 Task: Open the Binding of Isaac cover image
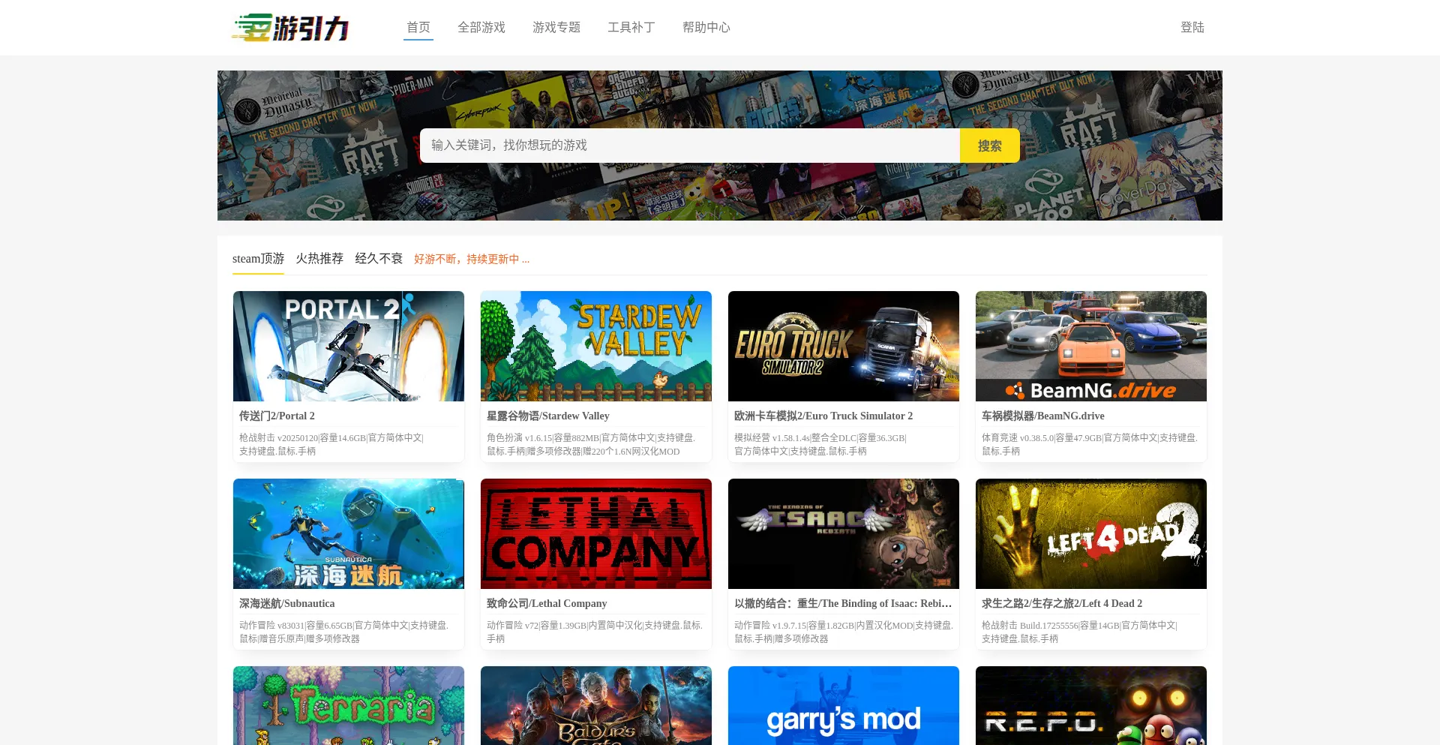[844, 534]
